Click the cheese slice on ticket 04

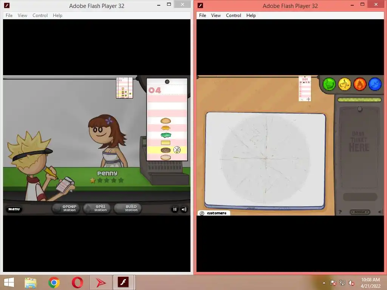(166, 142)
